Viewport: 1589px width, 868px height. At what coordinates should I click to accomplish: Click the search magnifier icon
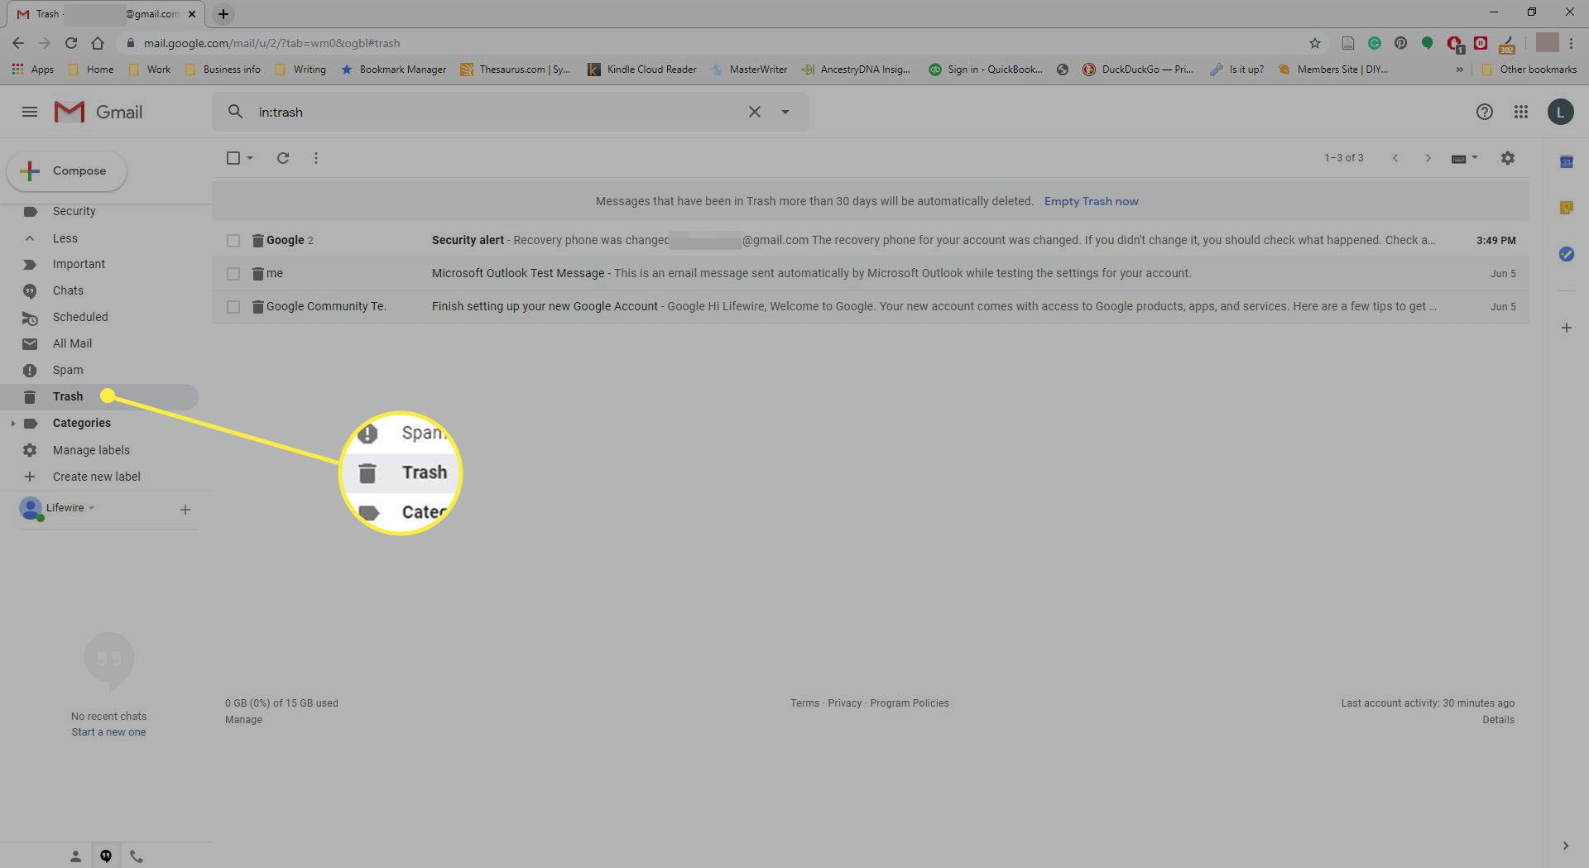235,112
